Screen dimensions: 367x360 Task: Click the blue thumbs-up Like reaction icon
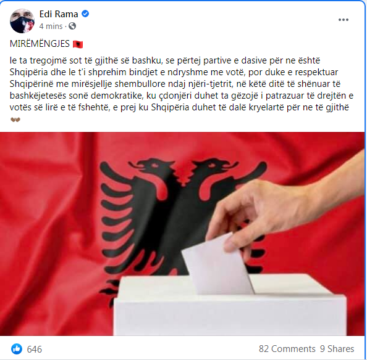tap(17, 349)
